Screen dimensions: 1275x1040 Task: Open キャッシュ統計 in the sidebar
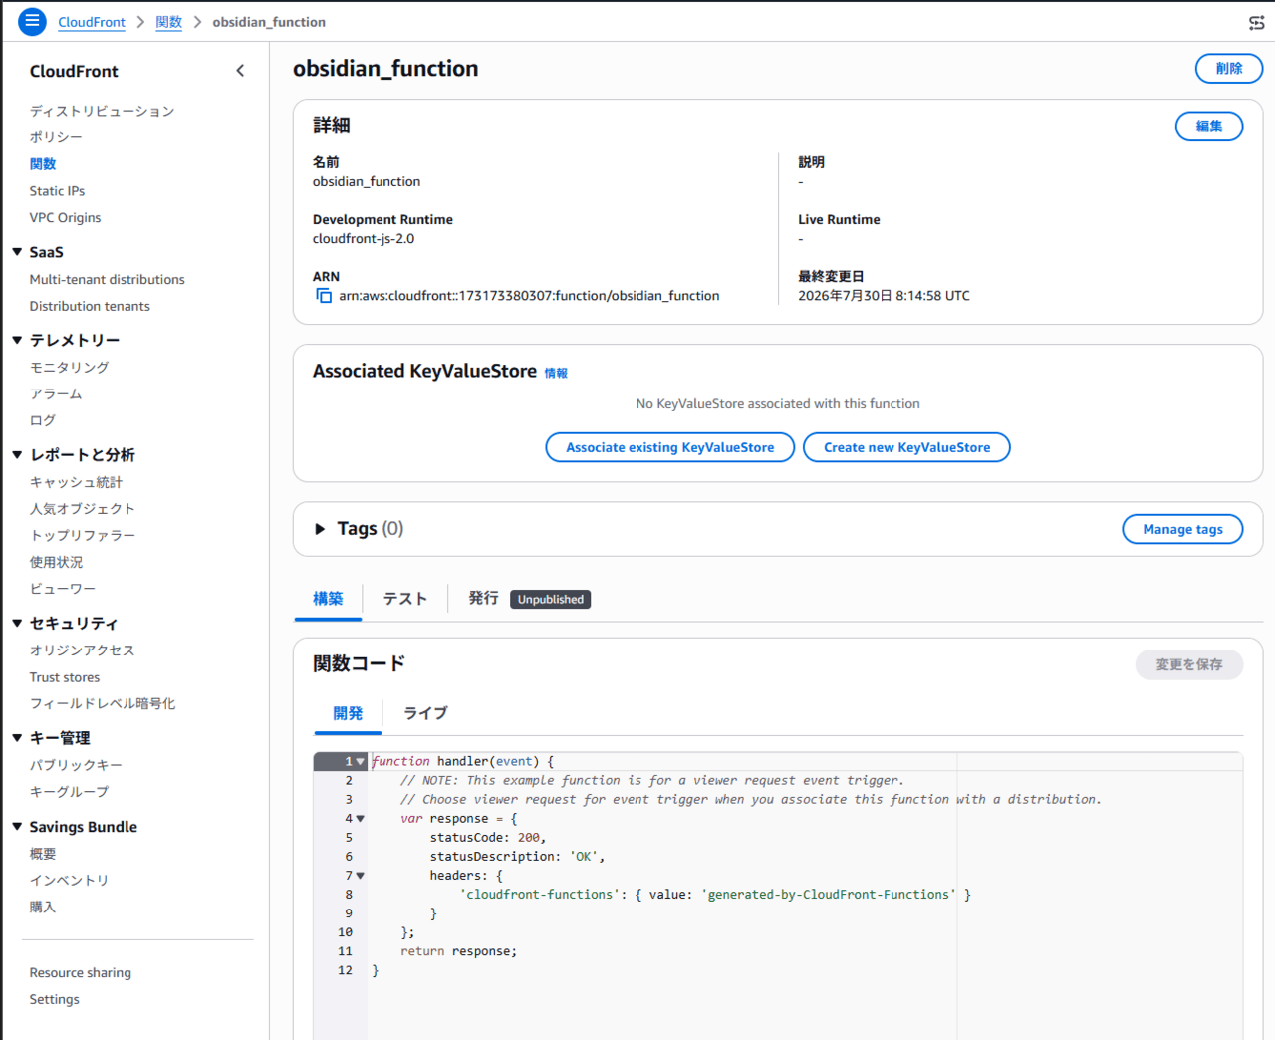(x=76, y=482)
